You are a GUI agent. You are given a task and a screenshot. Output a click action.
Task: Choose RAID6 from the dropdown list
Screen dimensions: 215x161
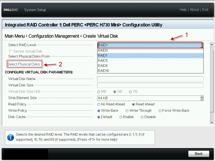(150, 66)
